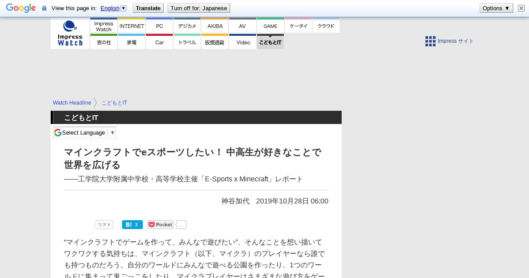The width and height of the screenshot is (529, 278).
Task: Click the subtitle about E-Sports x Minecraft
Action: click(183, 179)
